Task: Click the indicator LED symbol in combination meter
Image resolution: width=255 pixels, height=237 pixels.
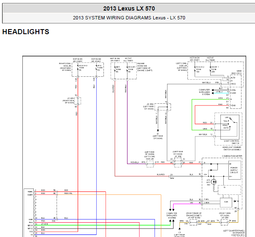Action: (x=214, y=182)
